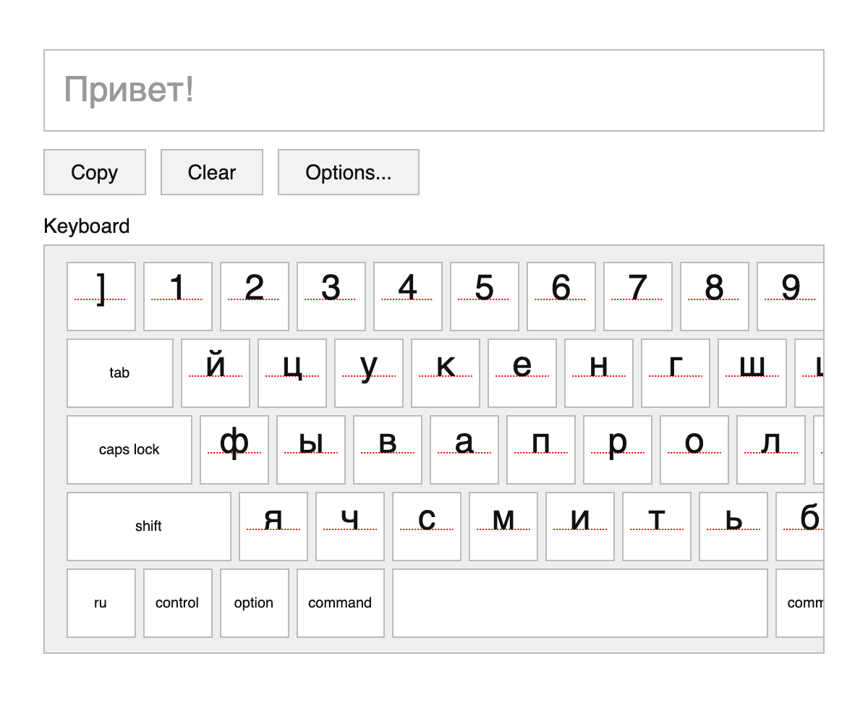The width and height of the screenshot is (868, 703).
Task: Switch keyboard language with the ru key
Action: 101,602
